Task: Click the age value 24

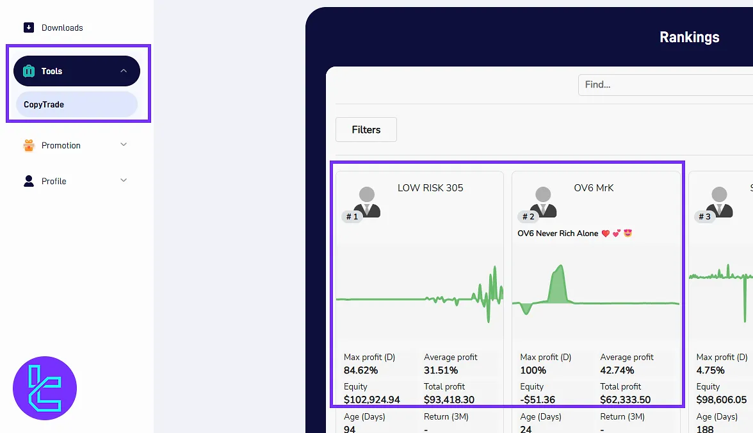Action: tap(526, 429)
